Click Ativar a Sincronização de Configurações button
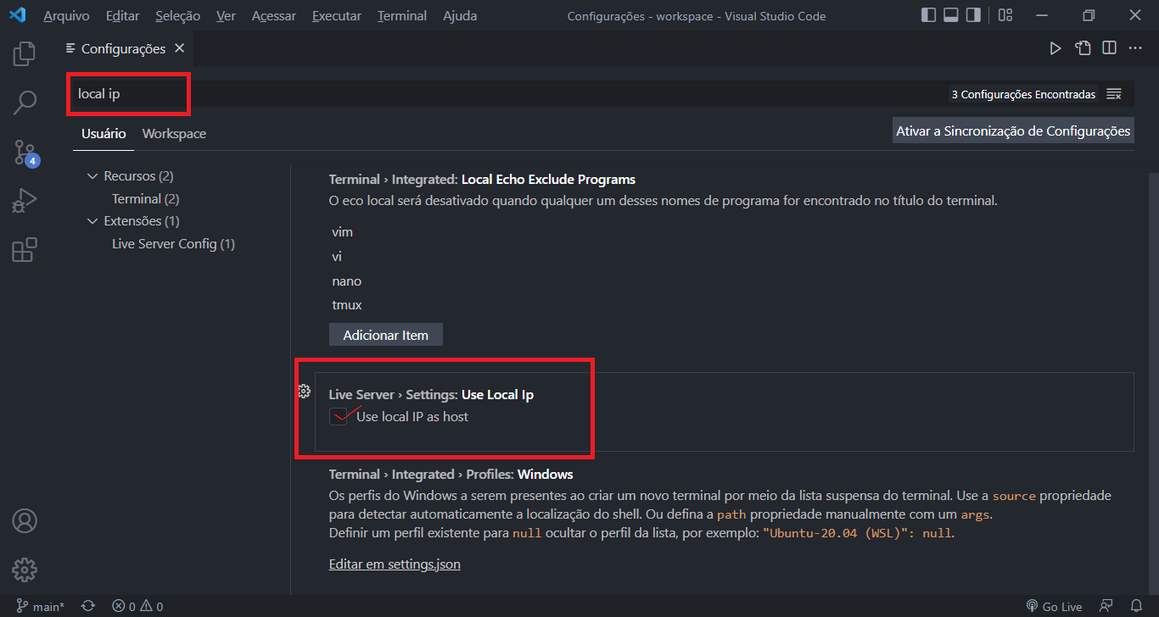The image size is (1159, 617). pyautogui.click(x=1013, y=131)
